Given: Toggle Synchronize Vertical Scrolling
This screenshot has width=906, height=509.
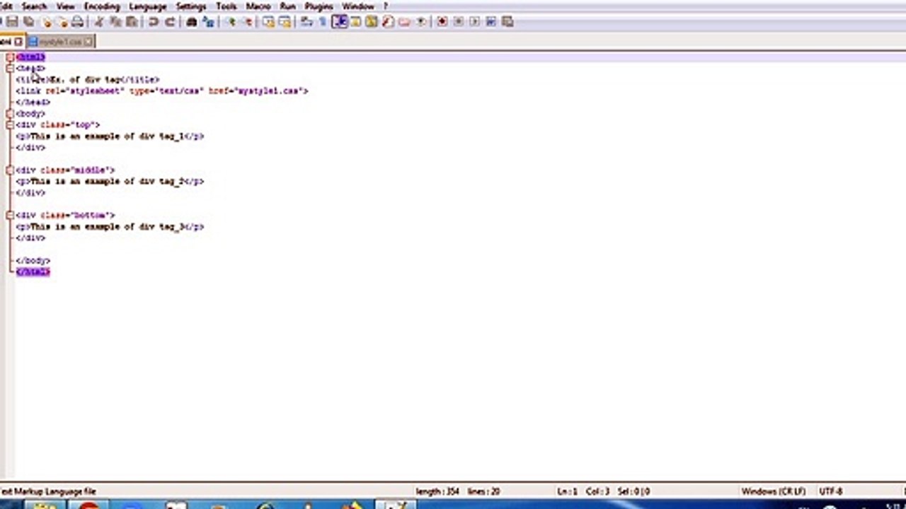Looking at the screenshot, I should (x=268, y=22).
